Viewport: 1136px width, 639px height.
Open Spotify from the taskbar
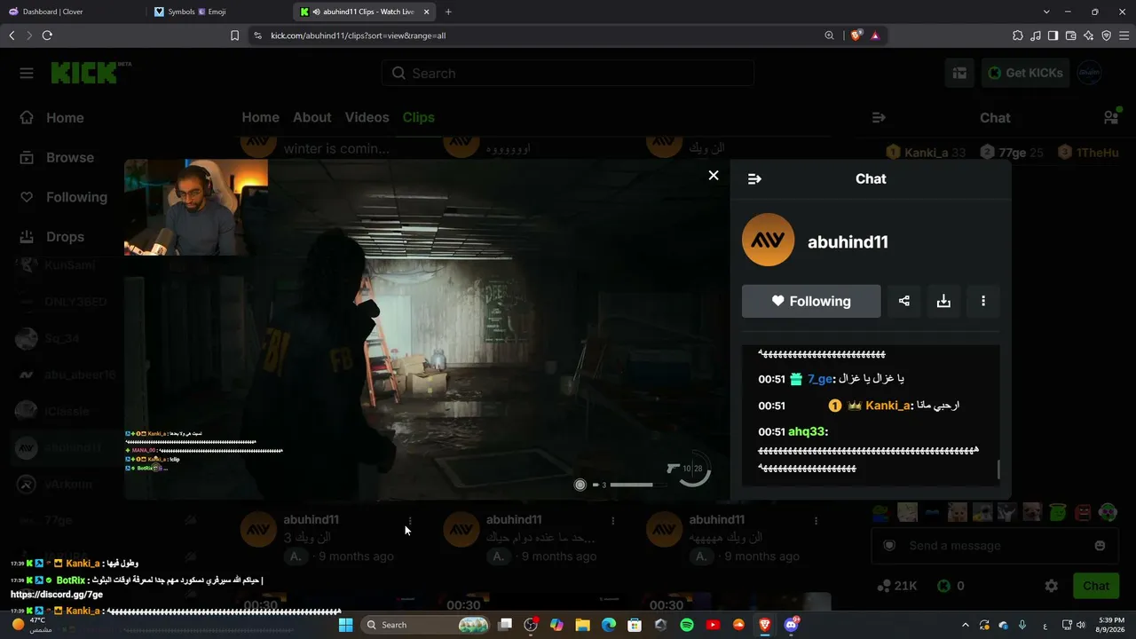[x=687, y=625]
